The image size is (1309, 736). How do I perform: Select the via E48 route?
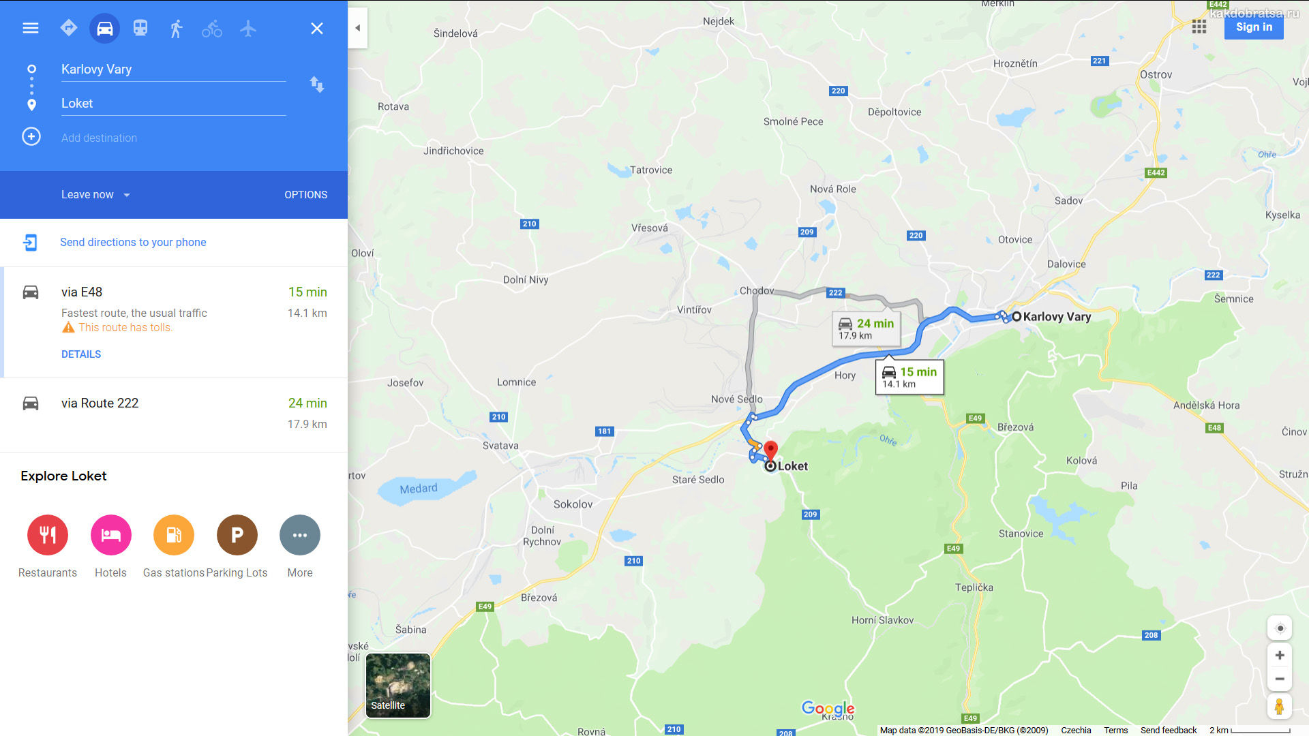tap(174, 322)
